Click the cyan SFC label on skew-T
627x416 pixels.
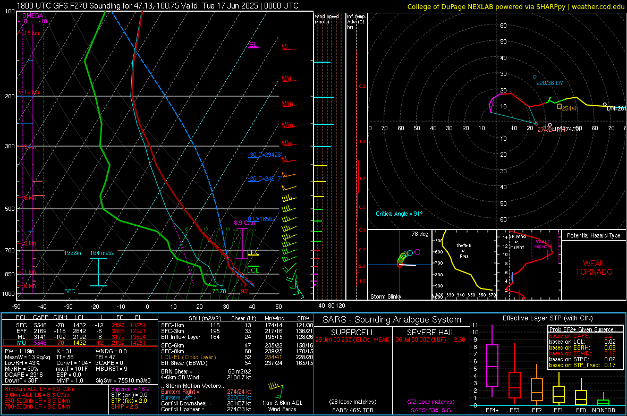(x=70, y=291)
